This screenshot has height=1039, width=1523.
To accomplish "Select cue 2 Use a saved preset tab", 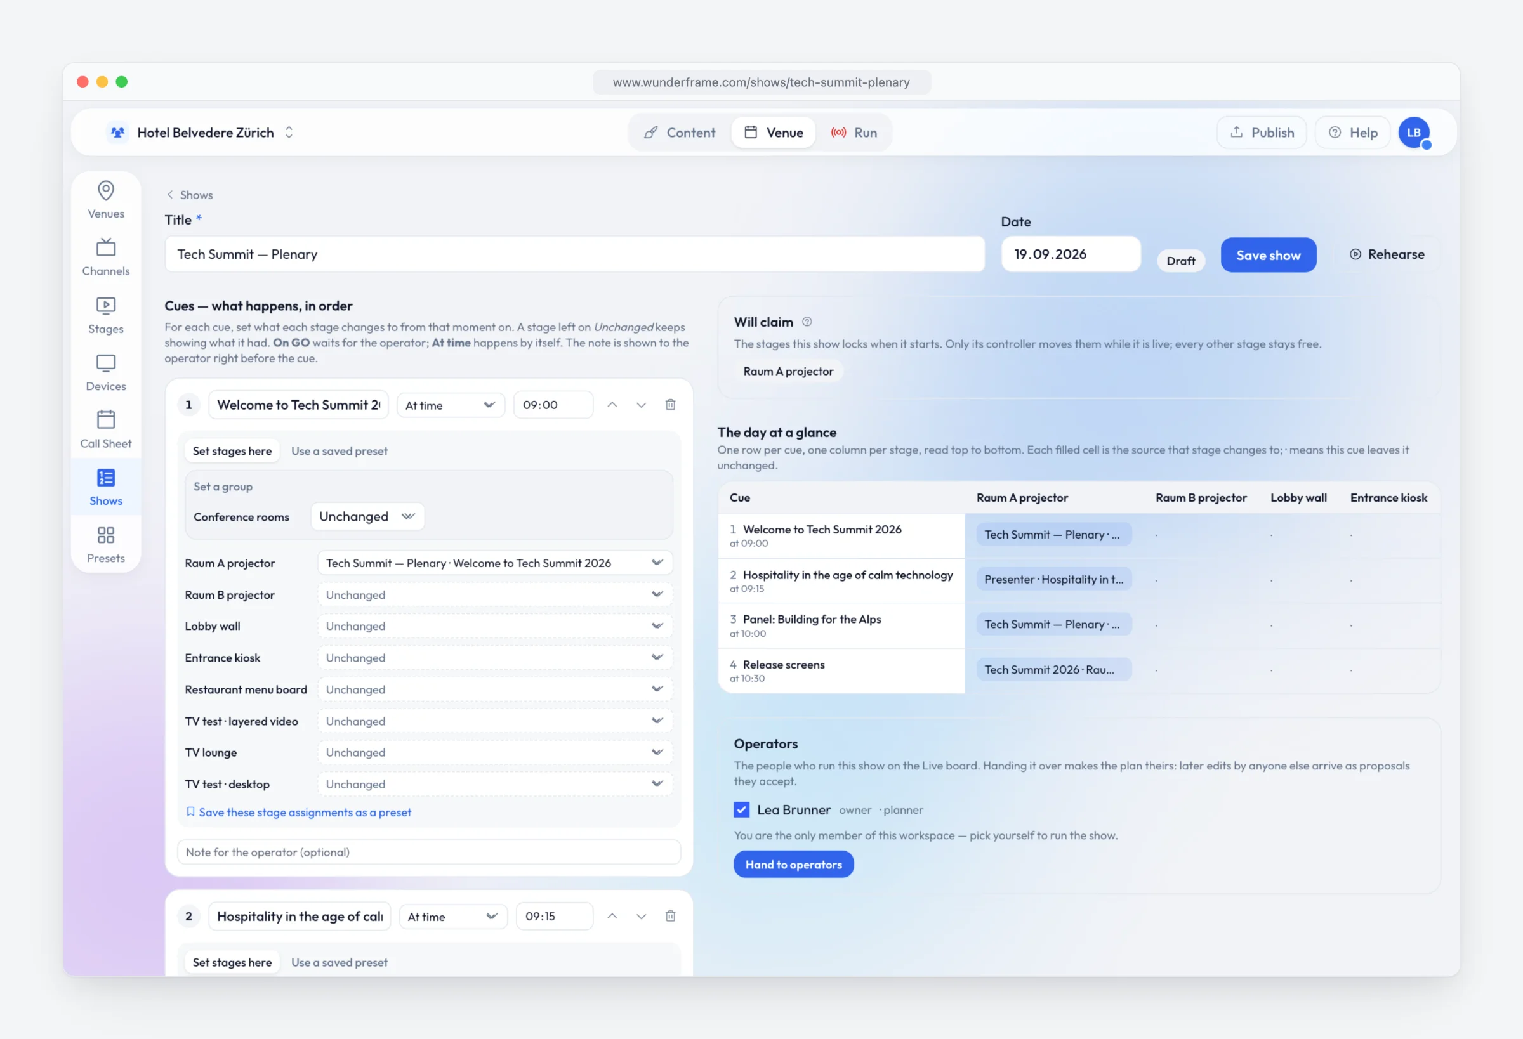I will (x=340, y=962).
